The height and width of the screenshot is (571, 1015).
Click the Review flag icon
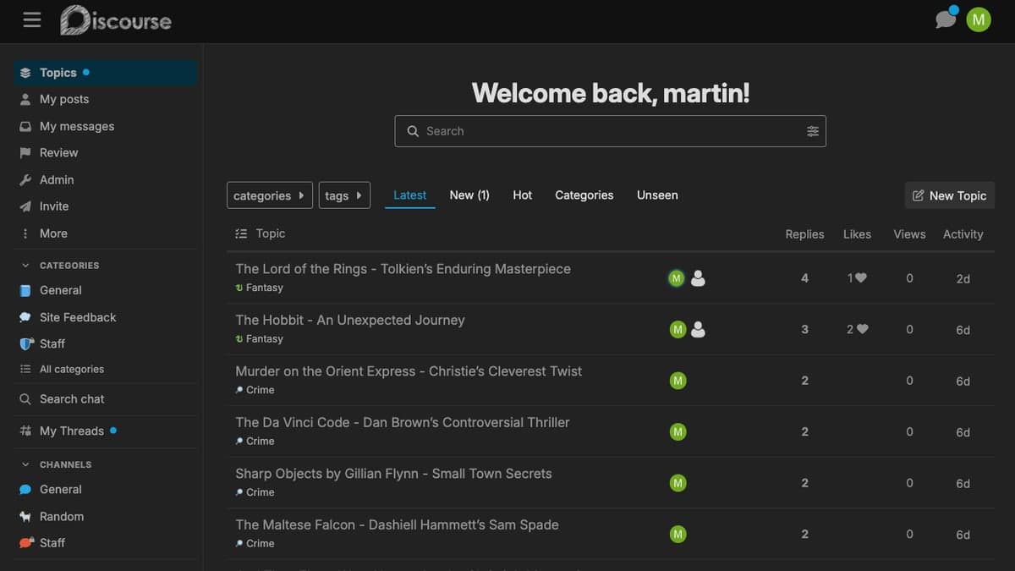coord(25,153)
